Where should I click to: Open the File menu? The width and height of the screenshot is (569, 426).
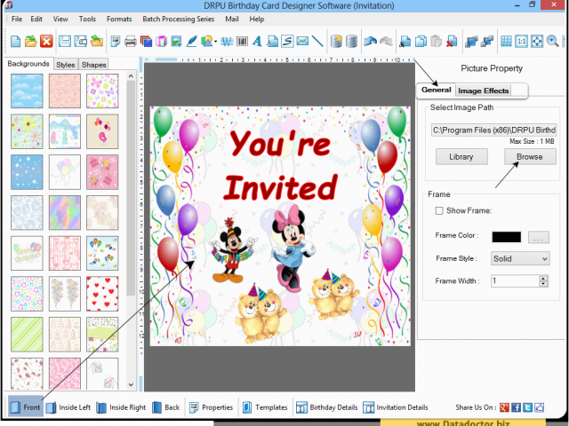[x=17, y=19]
